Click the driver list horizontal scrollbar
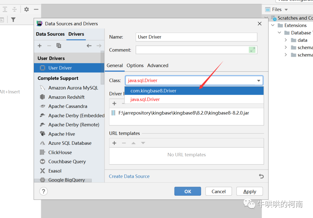The height and width of the screenshot is (218, 313). coord(63,180)
